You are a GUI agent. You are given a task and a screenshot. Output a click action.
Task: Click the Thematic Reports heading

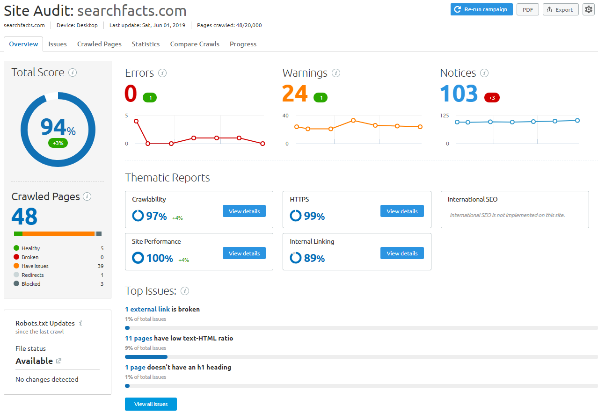click(168, 178)
